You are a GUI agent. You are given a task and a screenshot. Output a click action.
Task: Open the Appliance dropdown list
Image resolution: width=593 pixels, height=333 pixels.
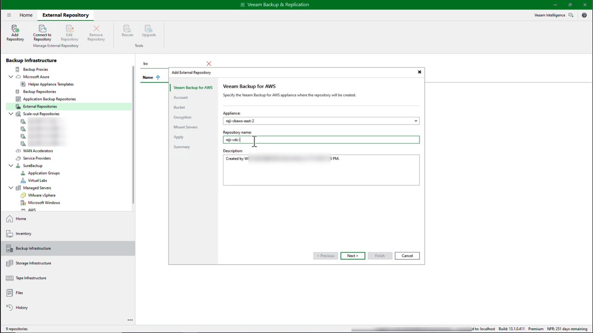point(416,121)
